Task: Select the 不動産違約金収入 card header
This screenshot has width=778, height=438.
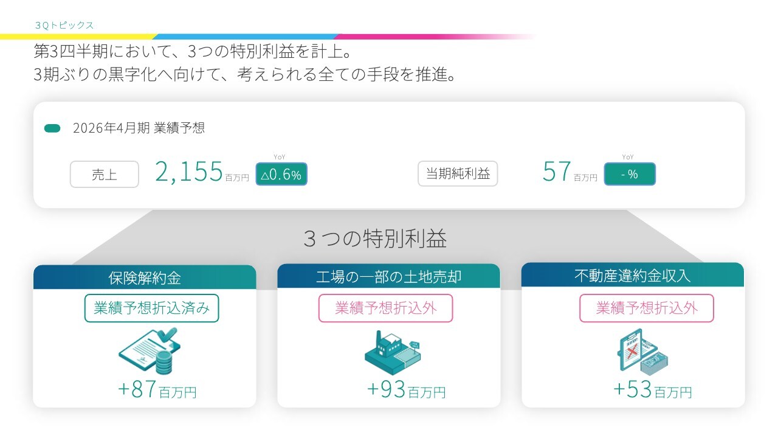Action: (633, 276)
